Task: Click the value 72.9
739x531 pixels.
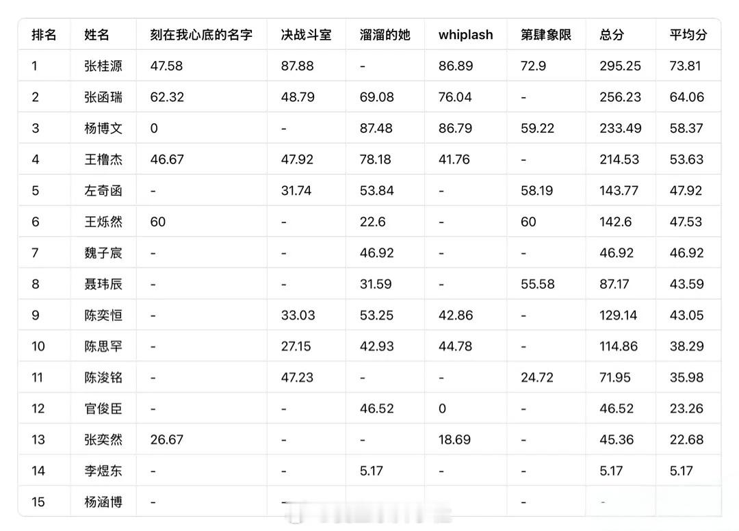Action: click(x=534, y=66)
